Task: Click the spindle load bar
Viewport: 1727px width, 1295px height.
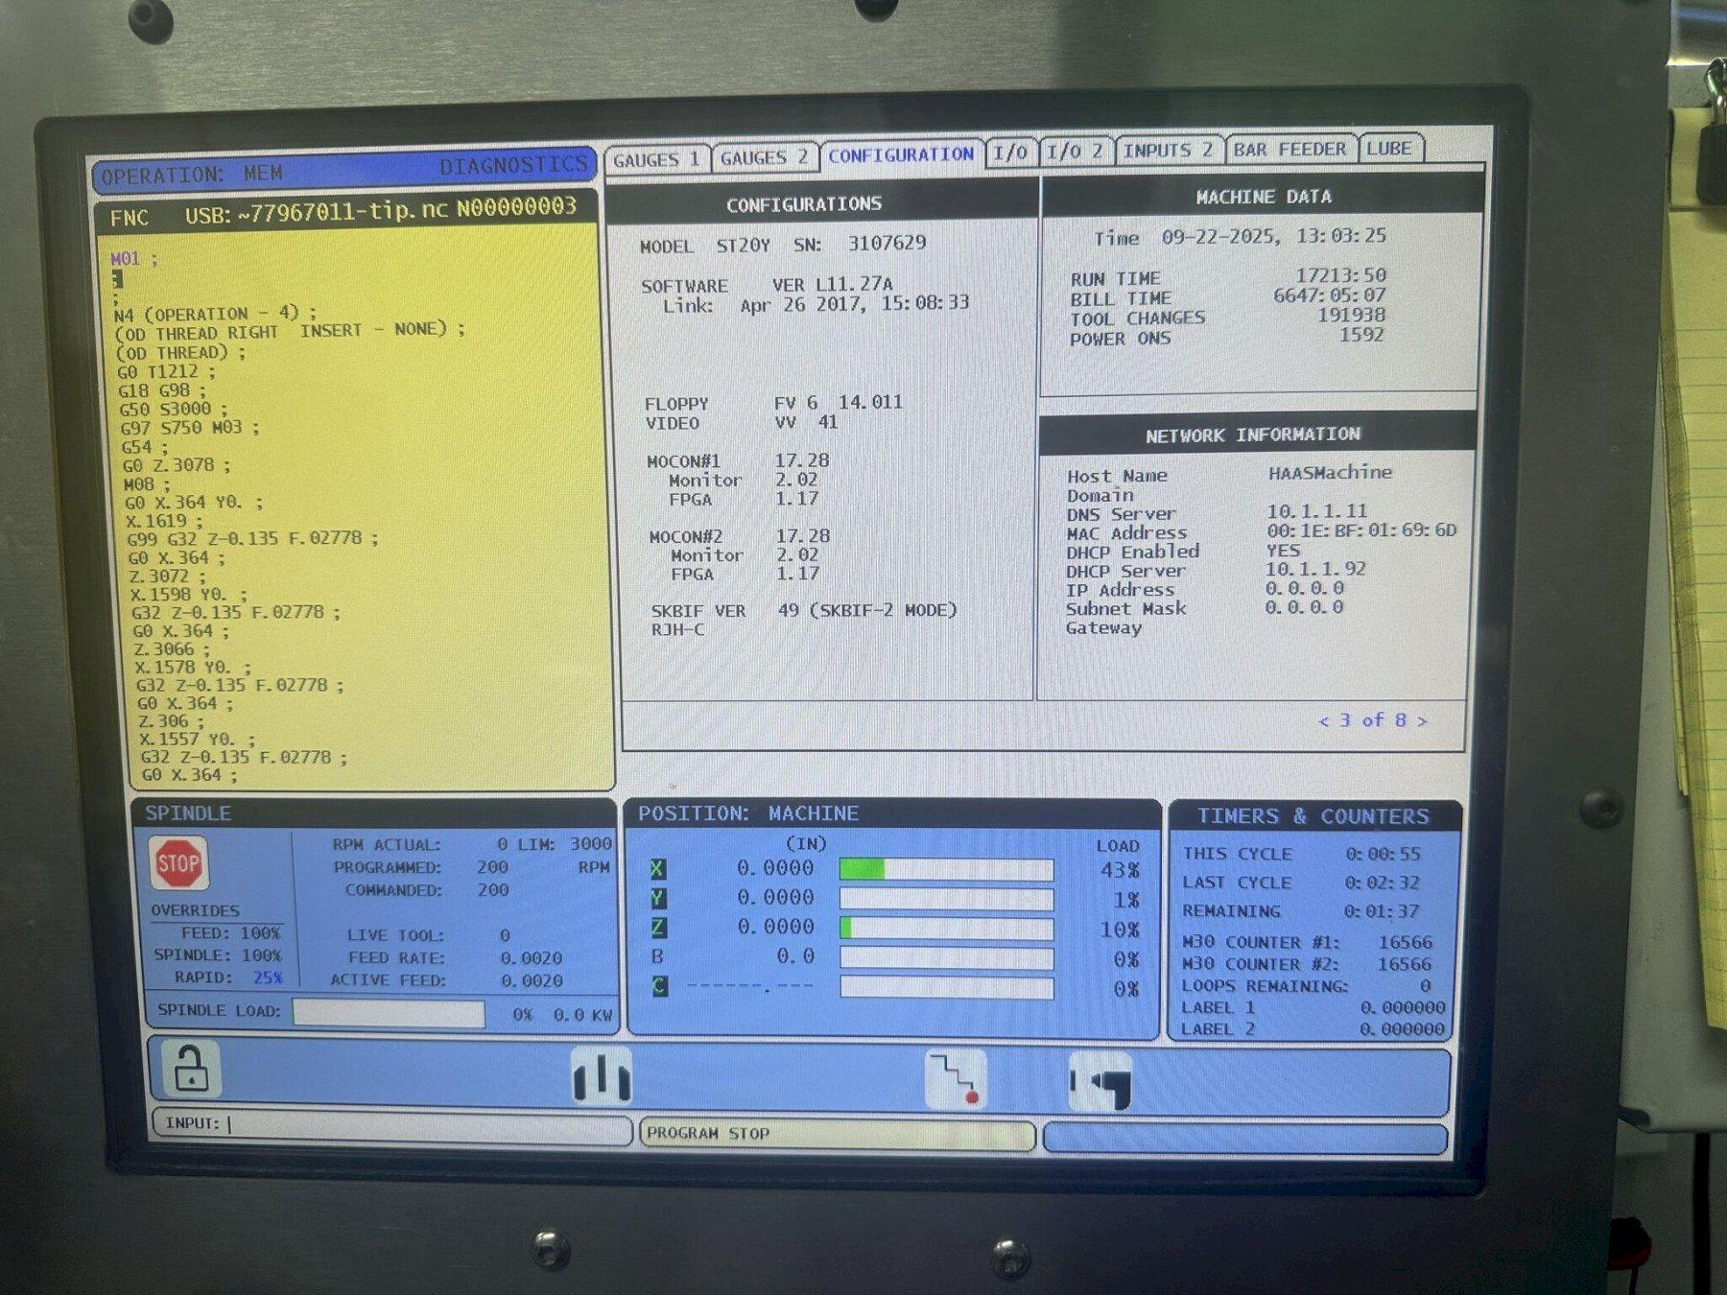Action: pyautogui.click(x=389, y=1013)
